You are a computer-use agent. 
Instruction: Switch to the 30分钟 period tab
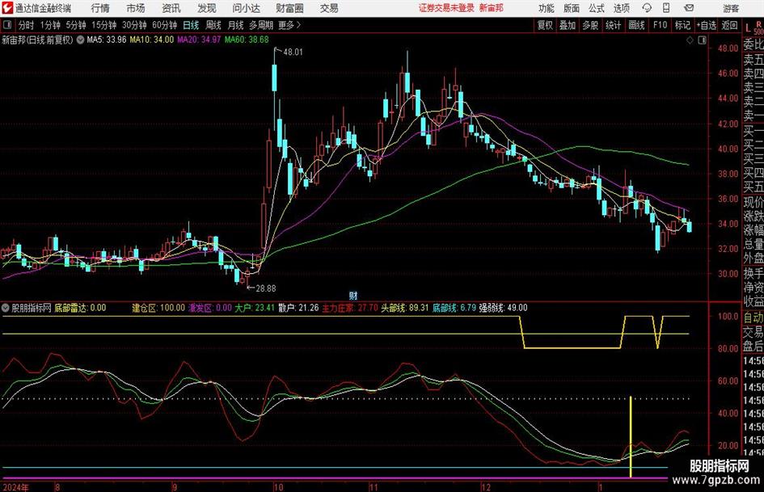pyautogui.click(x=134, y=25)
